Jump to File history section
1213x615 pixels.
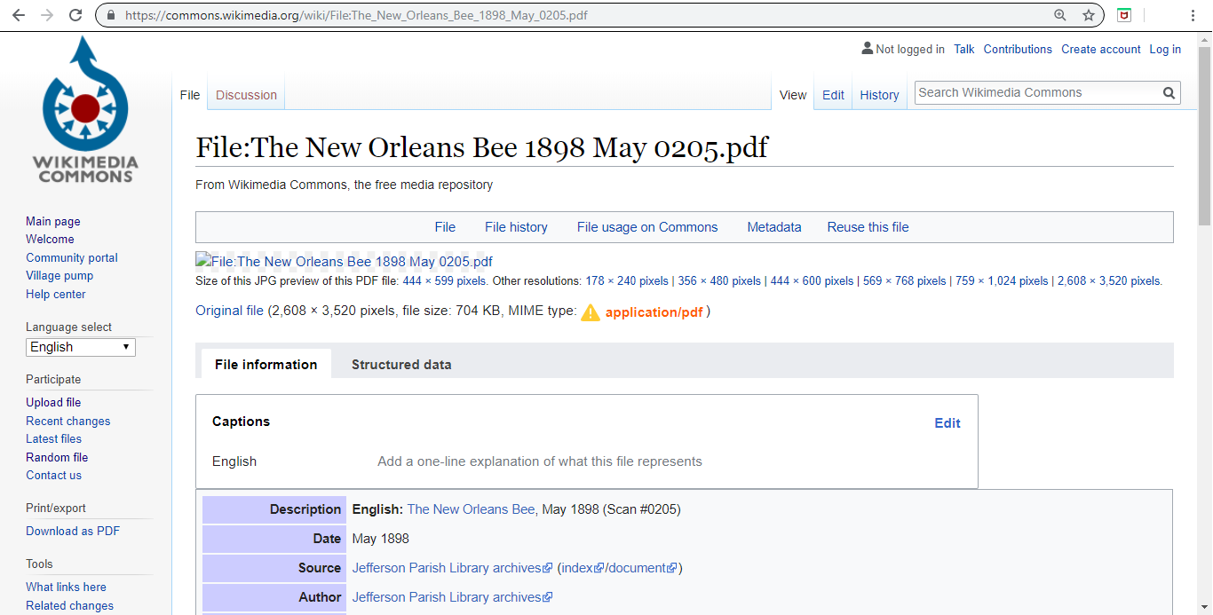coord(516,227)
